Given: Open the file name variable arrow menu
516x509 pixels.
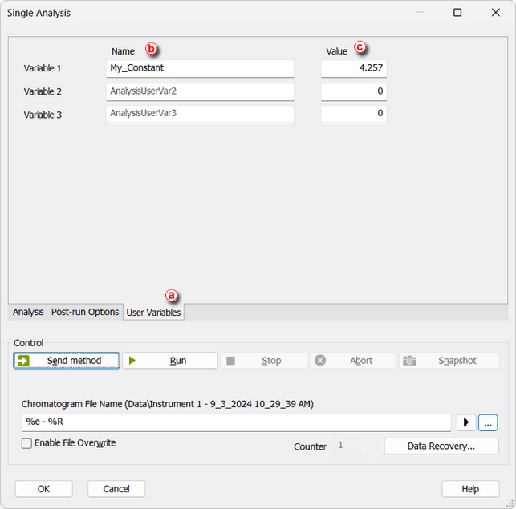Looking at the screenshot, I should [465, 422].
